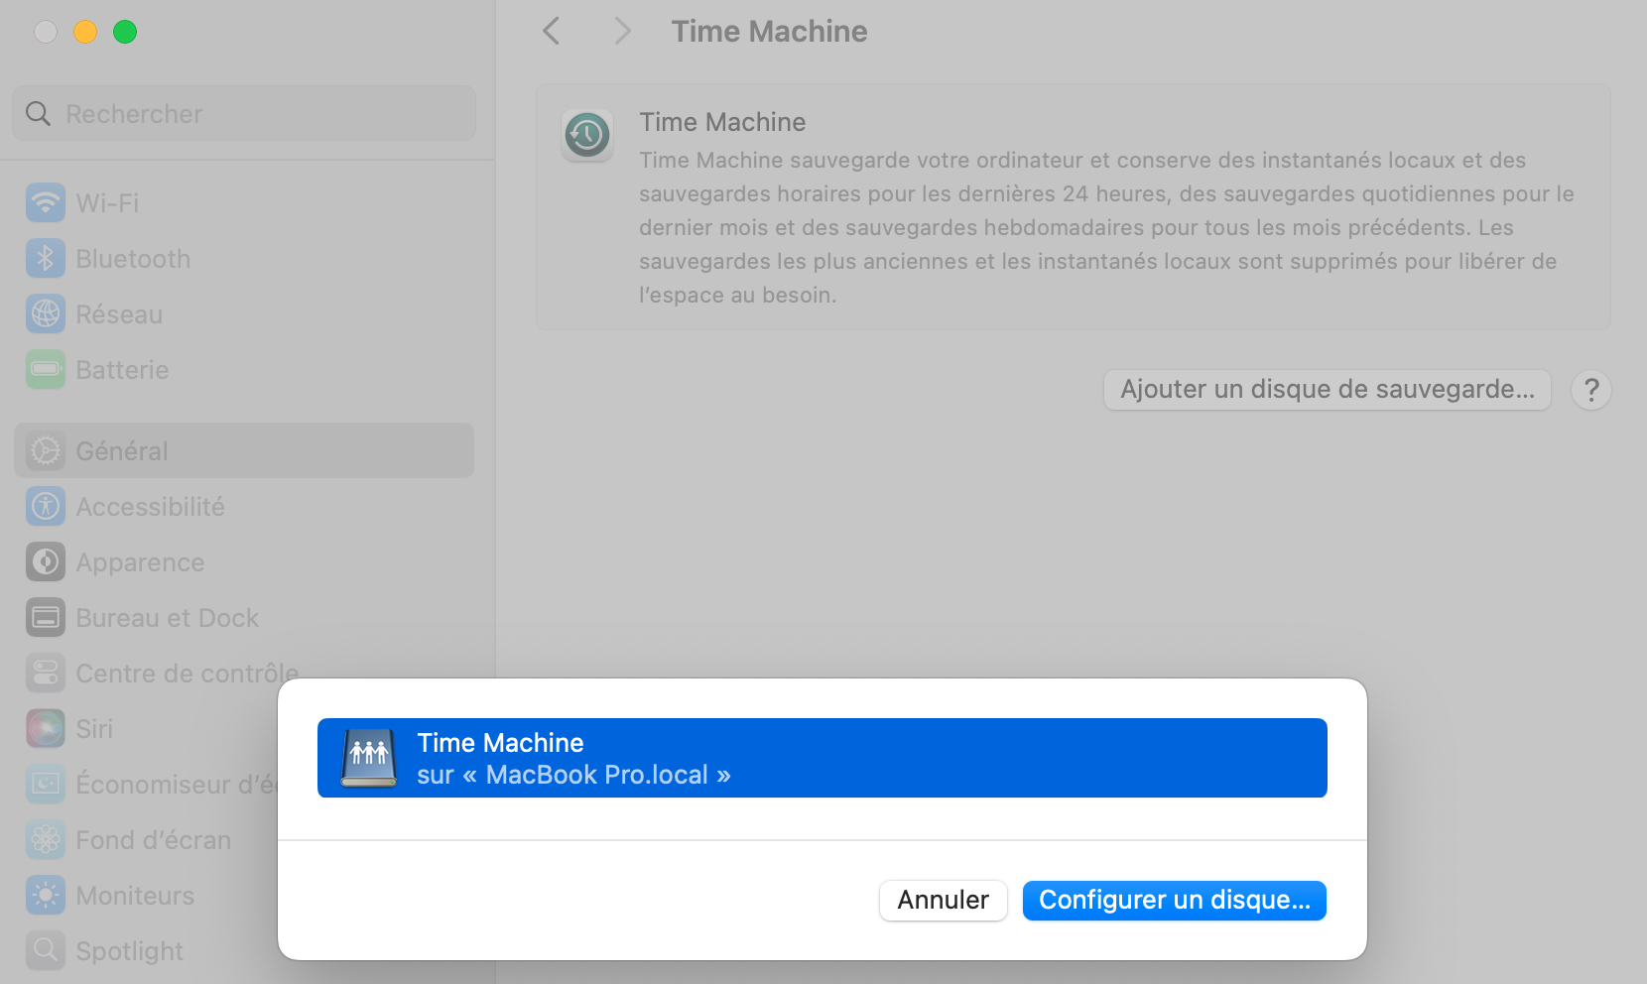
Task: Open the Accessibilité sidebar label
Action: pyautogui.click(x=151, y=507)
